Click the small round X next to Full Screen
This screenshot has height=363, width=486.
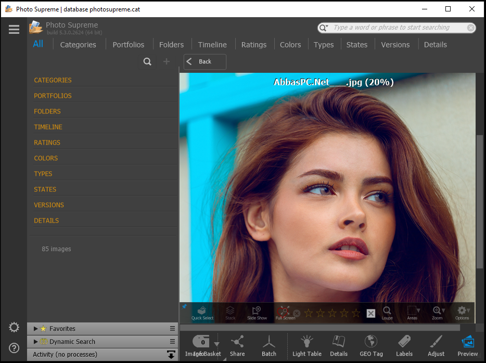point(297,314)
